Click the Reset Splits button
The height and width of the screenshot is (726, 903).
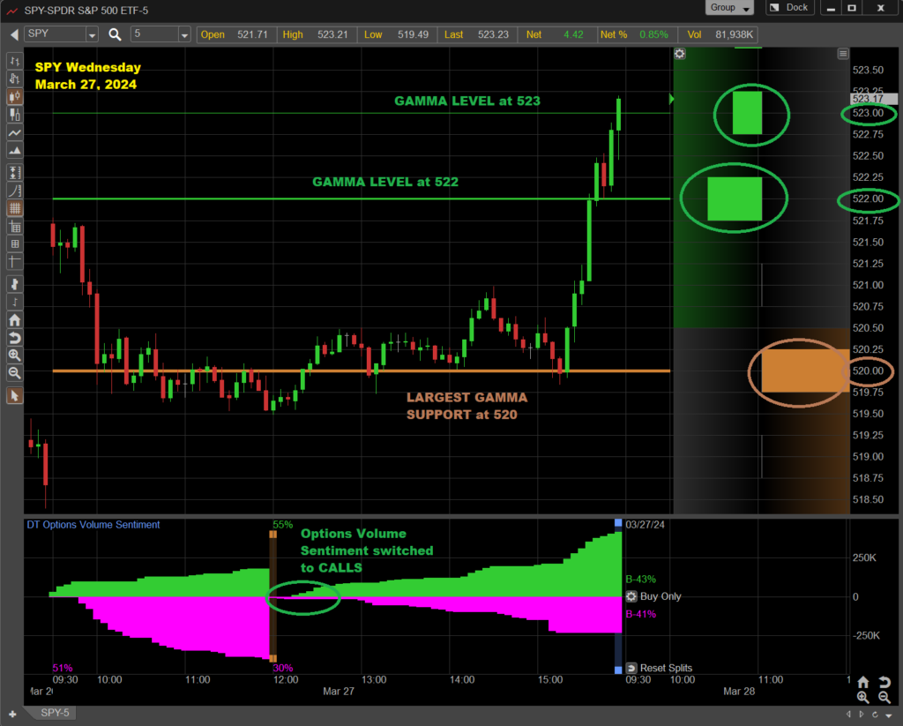[660, 668]
